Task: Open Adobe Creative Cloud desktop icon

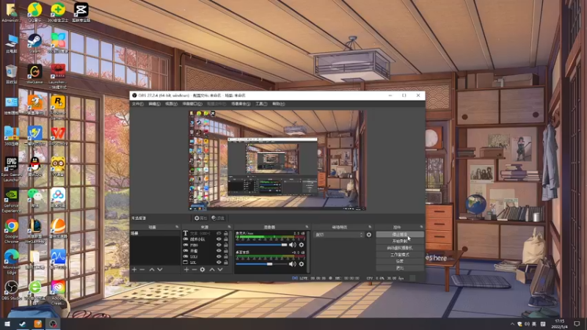Action: [58, 293]
